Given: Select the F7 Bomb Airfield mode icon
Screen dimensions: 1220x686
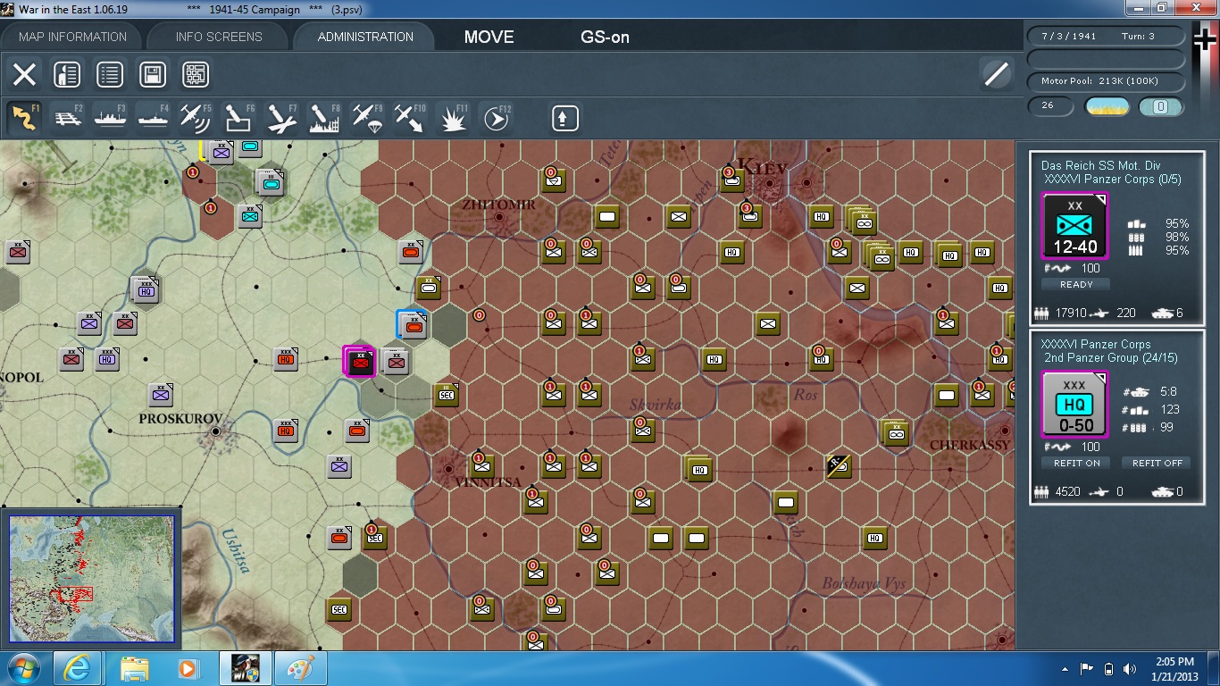Looking at the screenshot, I should 281,118.
